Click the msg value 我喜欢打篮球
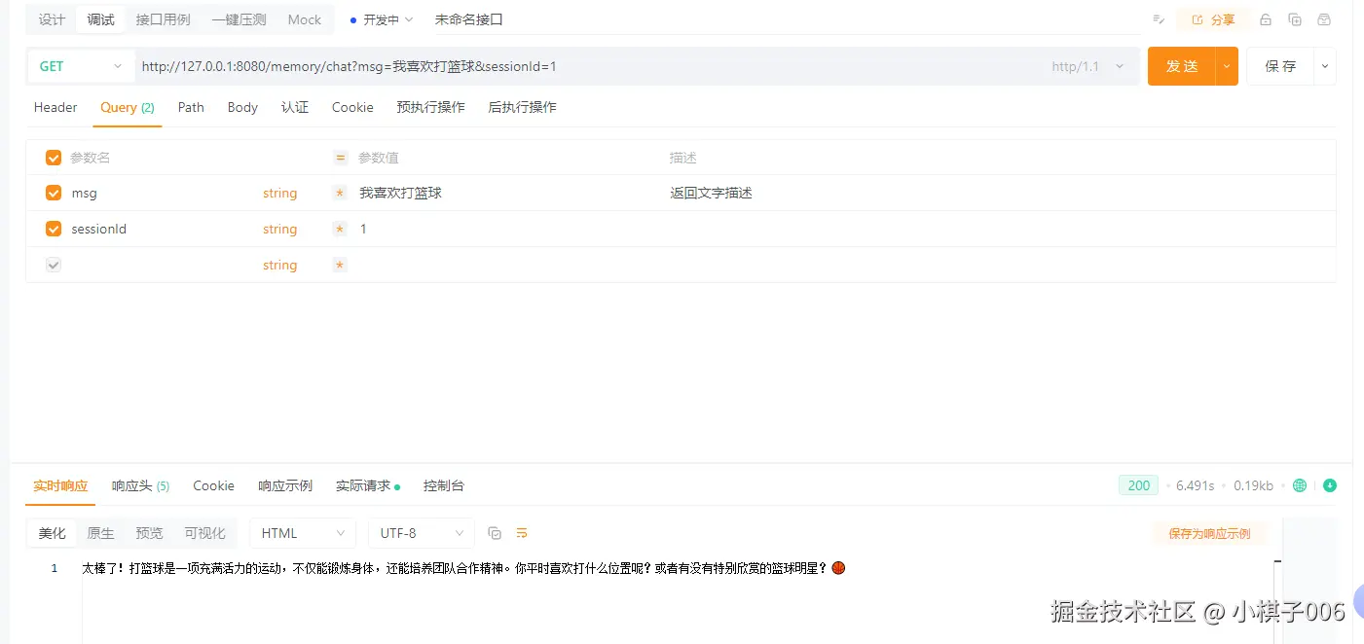 point(400,193)
